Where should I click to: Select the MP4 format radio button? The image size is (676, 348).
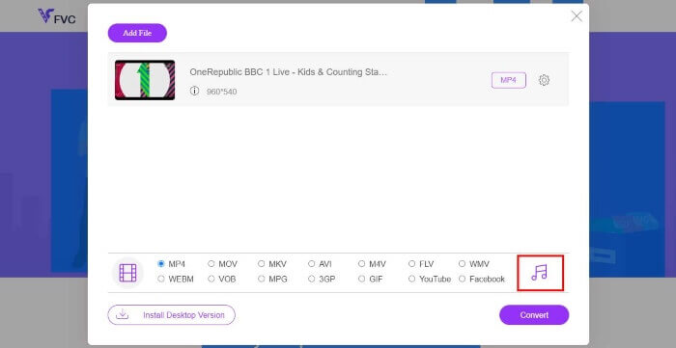pos(161,264)
